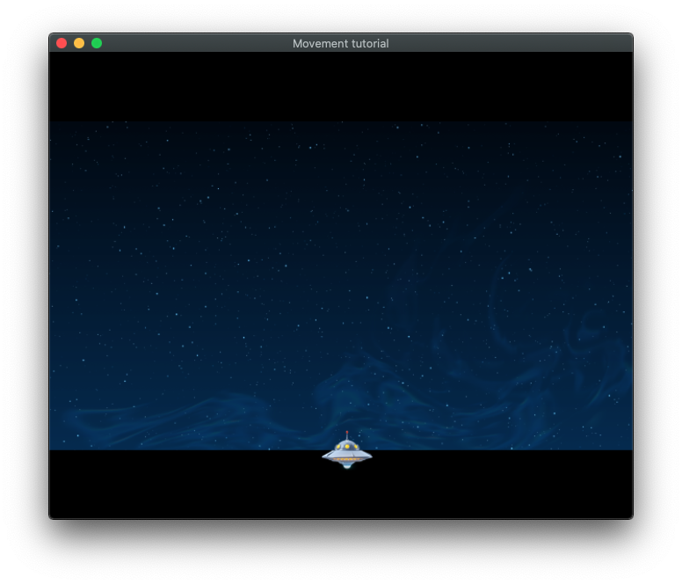The image size is (682, 584).
Task: Close the Movement tutorial window
Action: (x=62, y=43)
